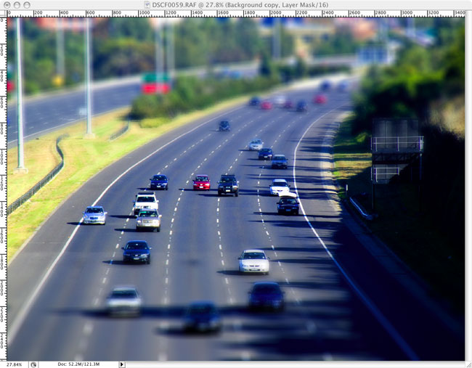This screenshot has height=368, width=472.
Task: Click the status bar icon beside zoom field
Action: point(33,364)
